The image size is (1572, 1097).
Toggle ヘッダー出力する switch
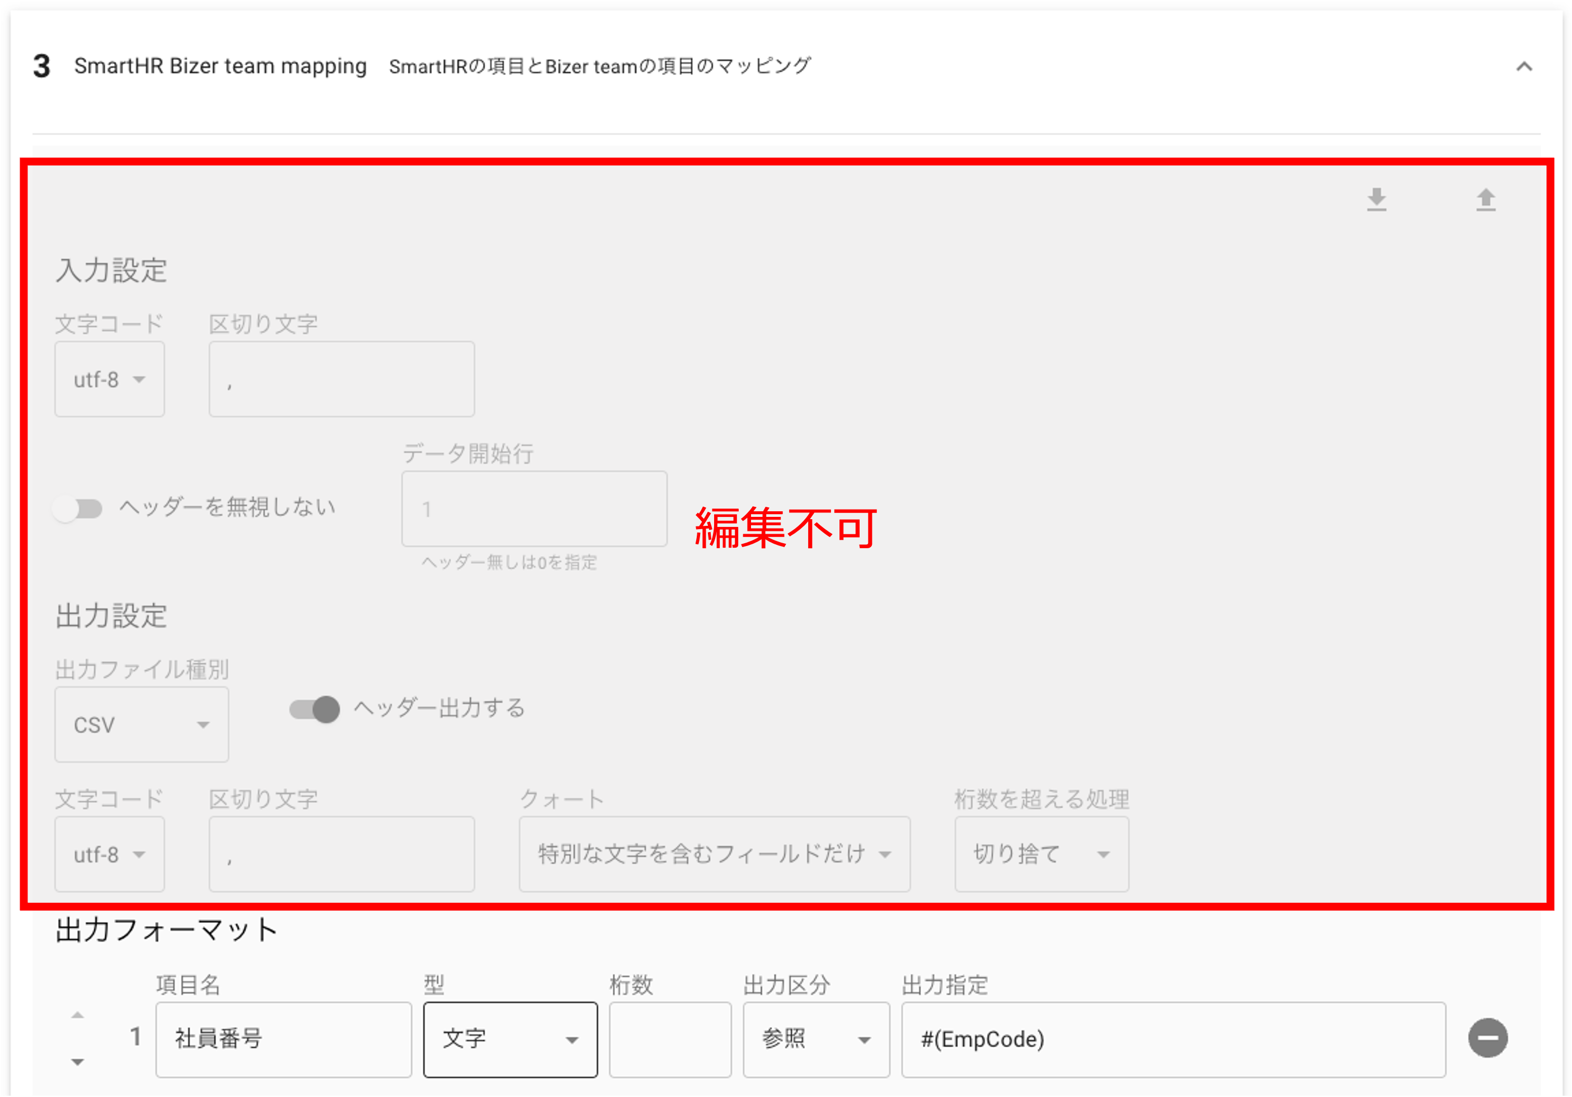coord(315,709)
